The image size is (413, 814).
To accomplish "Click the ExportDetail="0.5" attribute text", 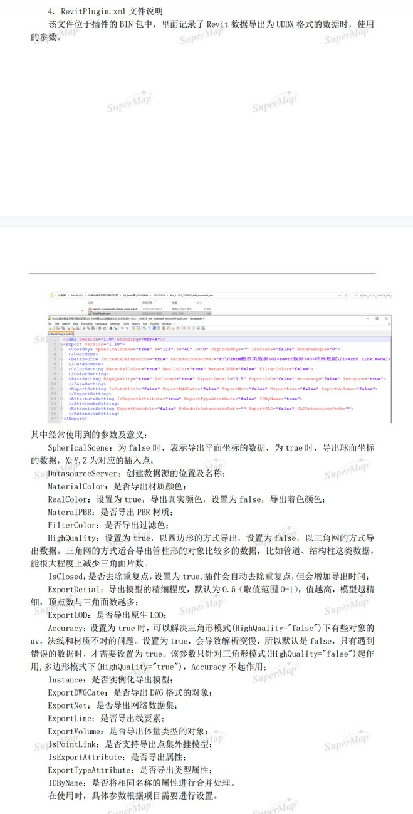I will pyautogui.click(x=222, y=378).
